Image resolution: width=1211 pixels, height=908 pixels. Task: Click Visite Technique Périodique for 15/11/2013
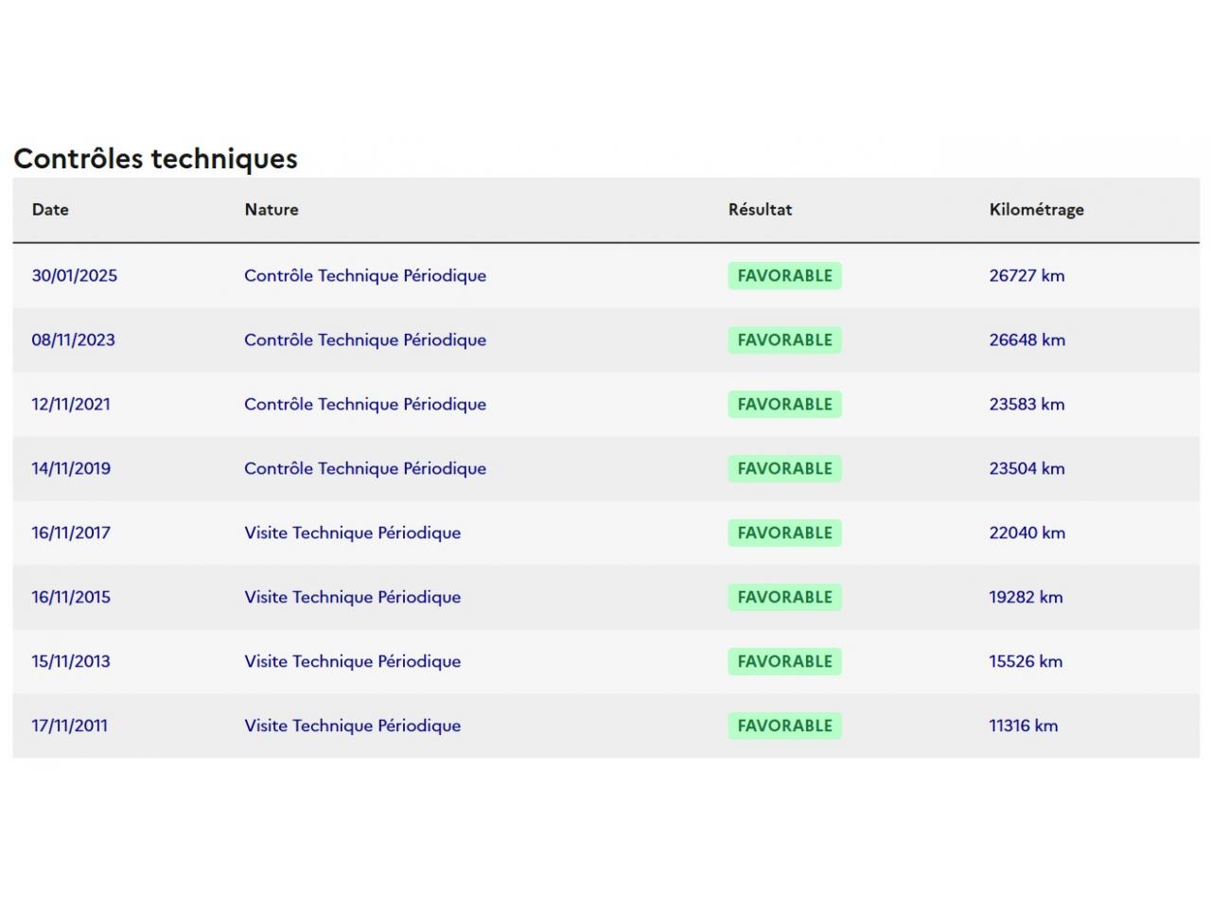coord(352,661)
